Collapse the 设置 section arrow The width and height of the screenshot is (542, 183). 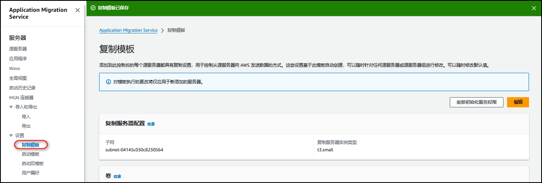point(11,135)
